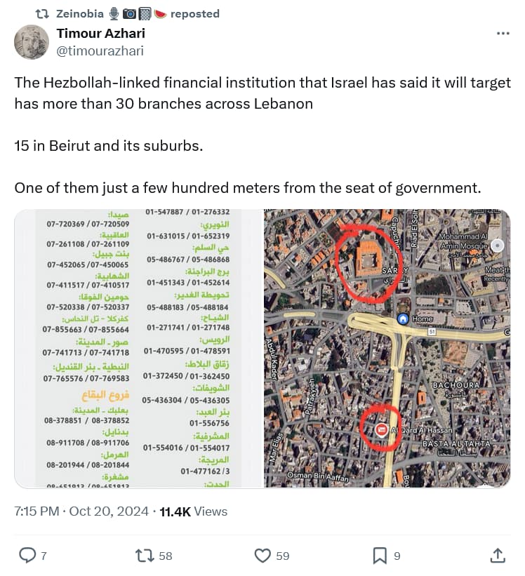Open the three-dot more options menu
The height and width of the screenshot is (576, 525).
(x=503, y=34)
